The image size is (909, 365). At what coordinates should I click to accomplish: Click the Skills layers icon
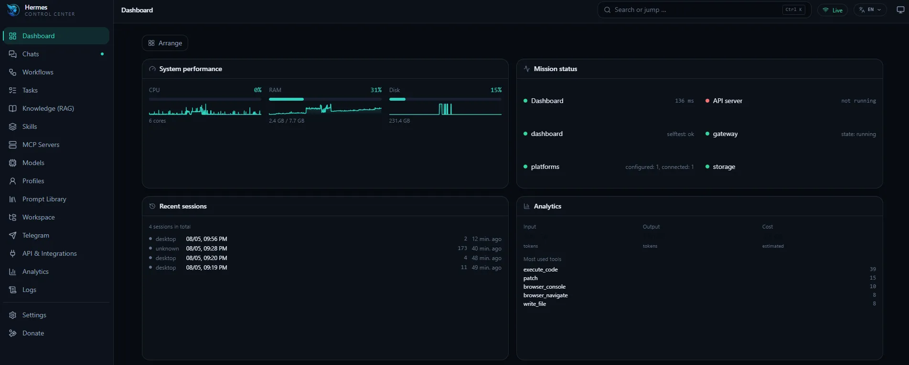[13, 126]
